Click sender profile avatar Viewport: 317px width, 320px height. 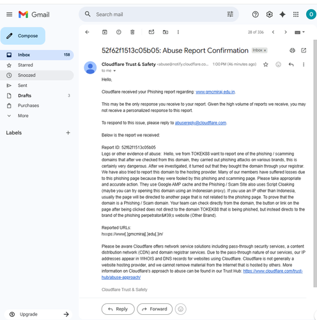[90, 68]
